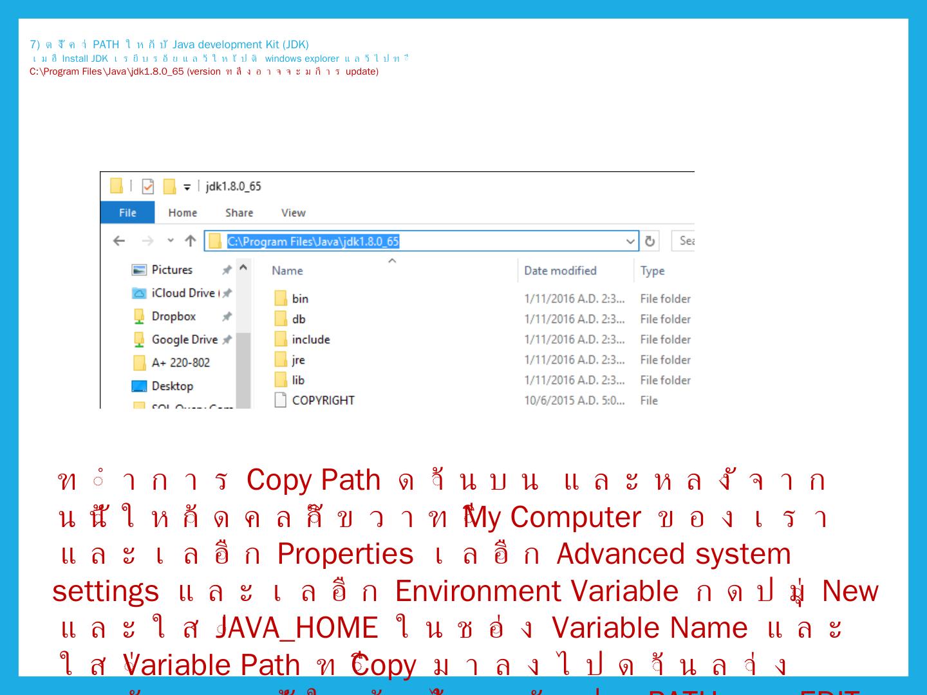Click the word "JAVA_HOME" in the slide
This screenshot has height=695, width=927.
click(298, 628)
